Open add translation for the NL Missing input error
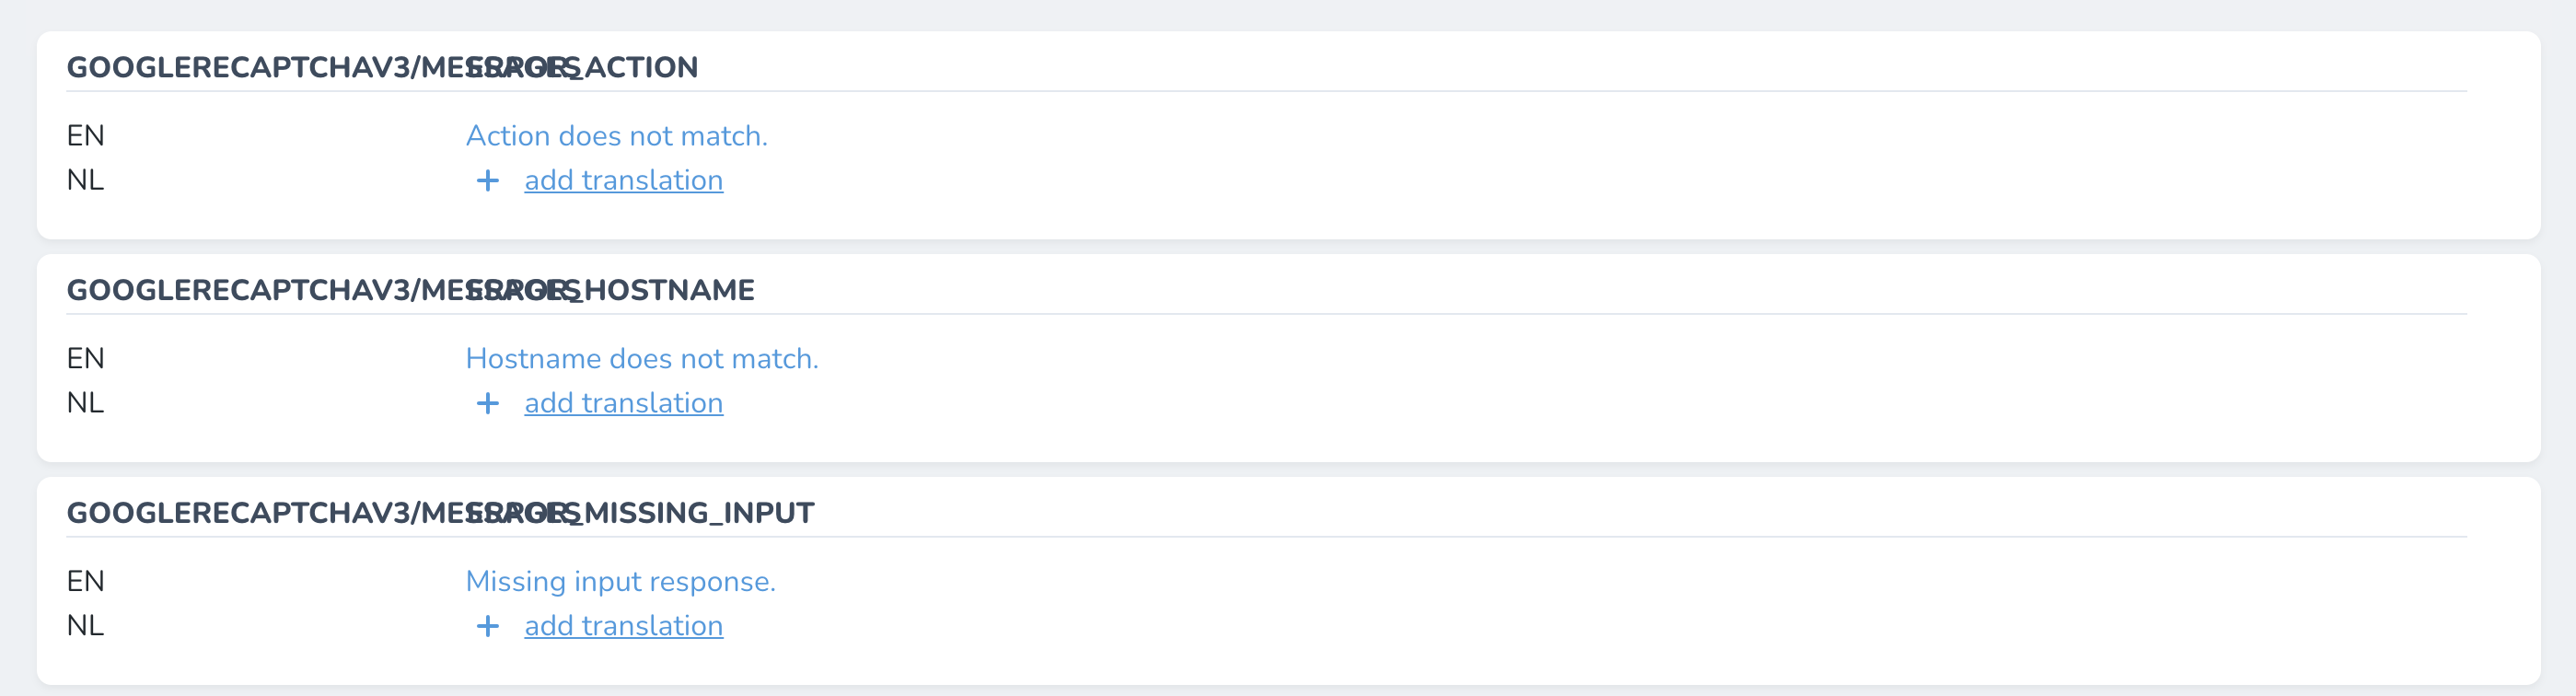 coord(623,626)
